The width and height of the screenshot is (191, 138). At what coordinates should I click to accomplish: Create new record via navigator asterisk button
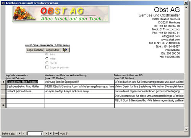[56, 133]
